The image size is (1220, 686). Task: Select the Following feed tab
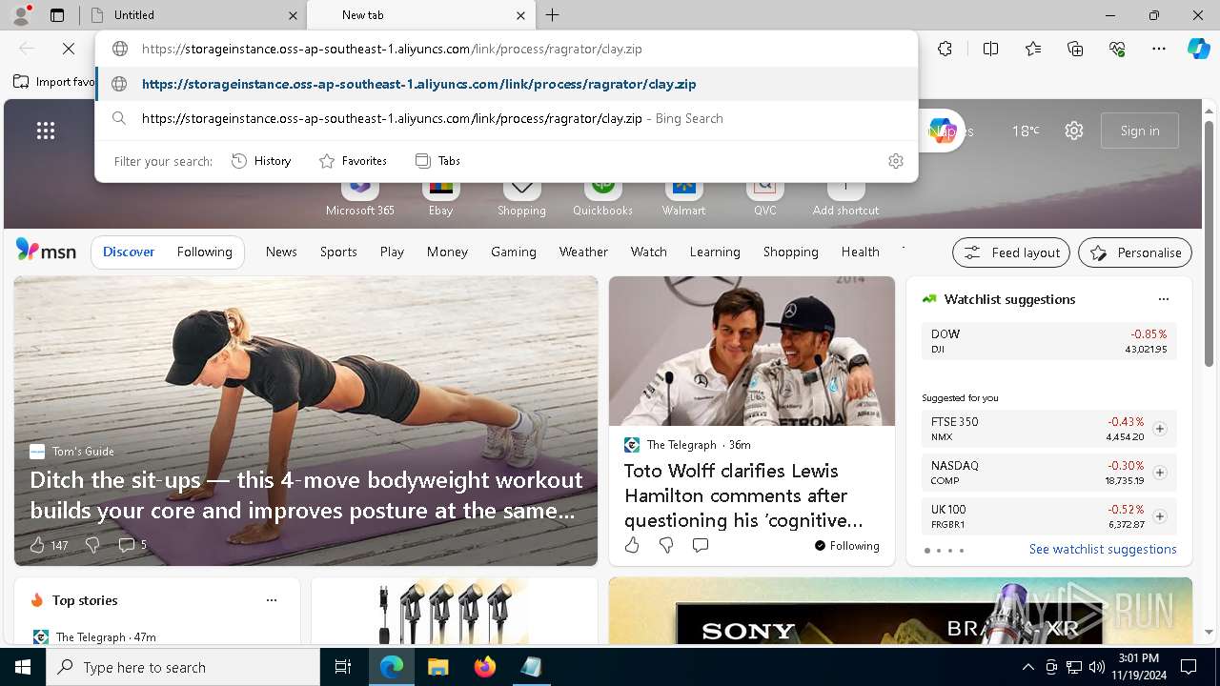[204, 252]
